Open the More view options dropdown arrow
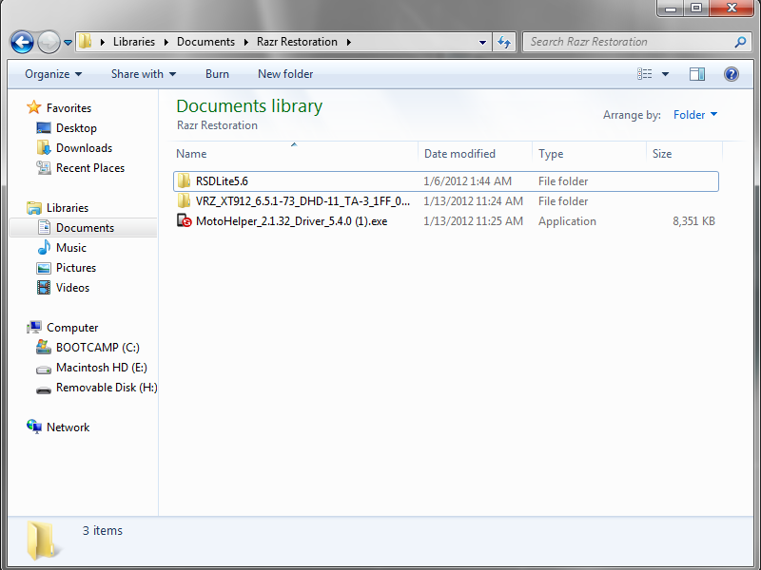The image size is (761, 570). point(665,74)
